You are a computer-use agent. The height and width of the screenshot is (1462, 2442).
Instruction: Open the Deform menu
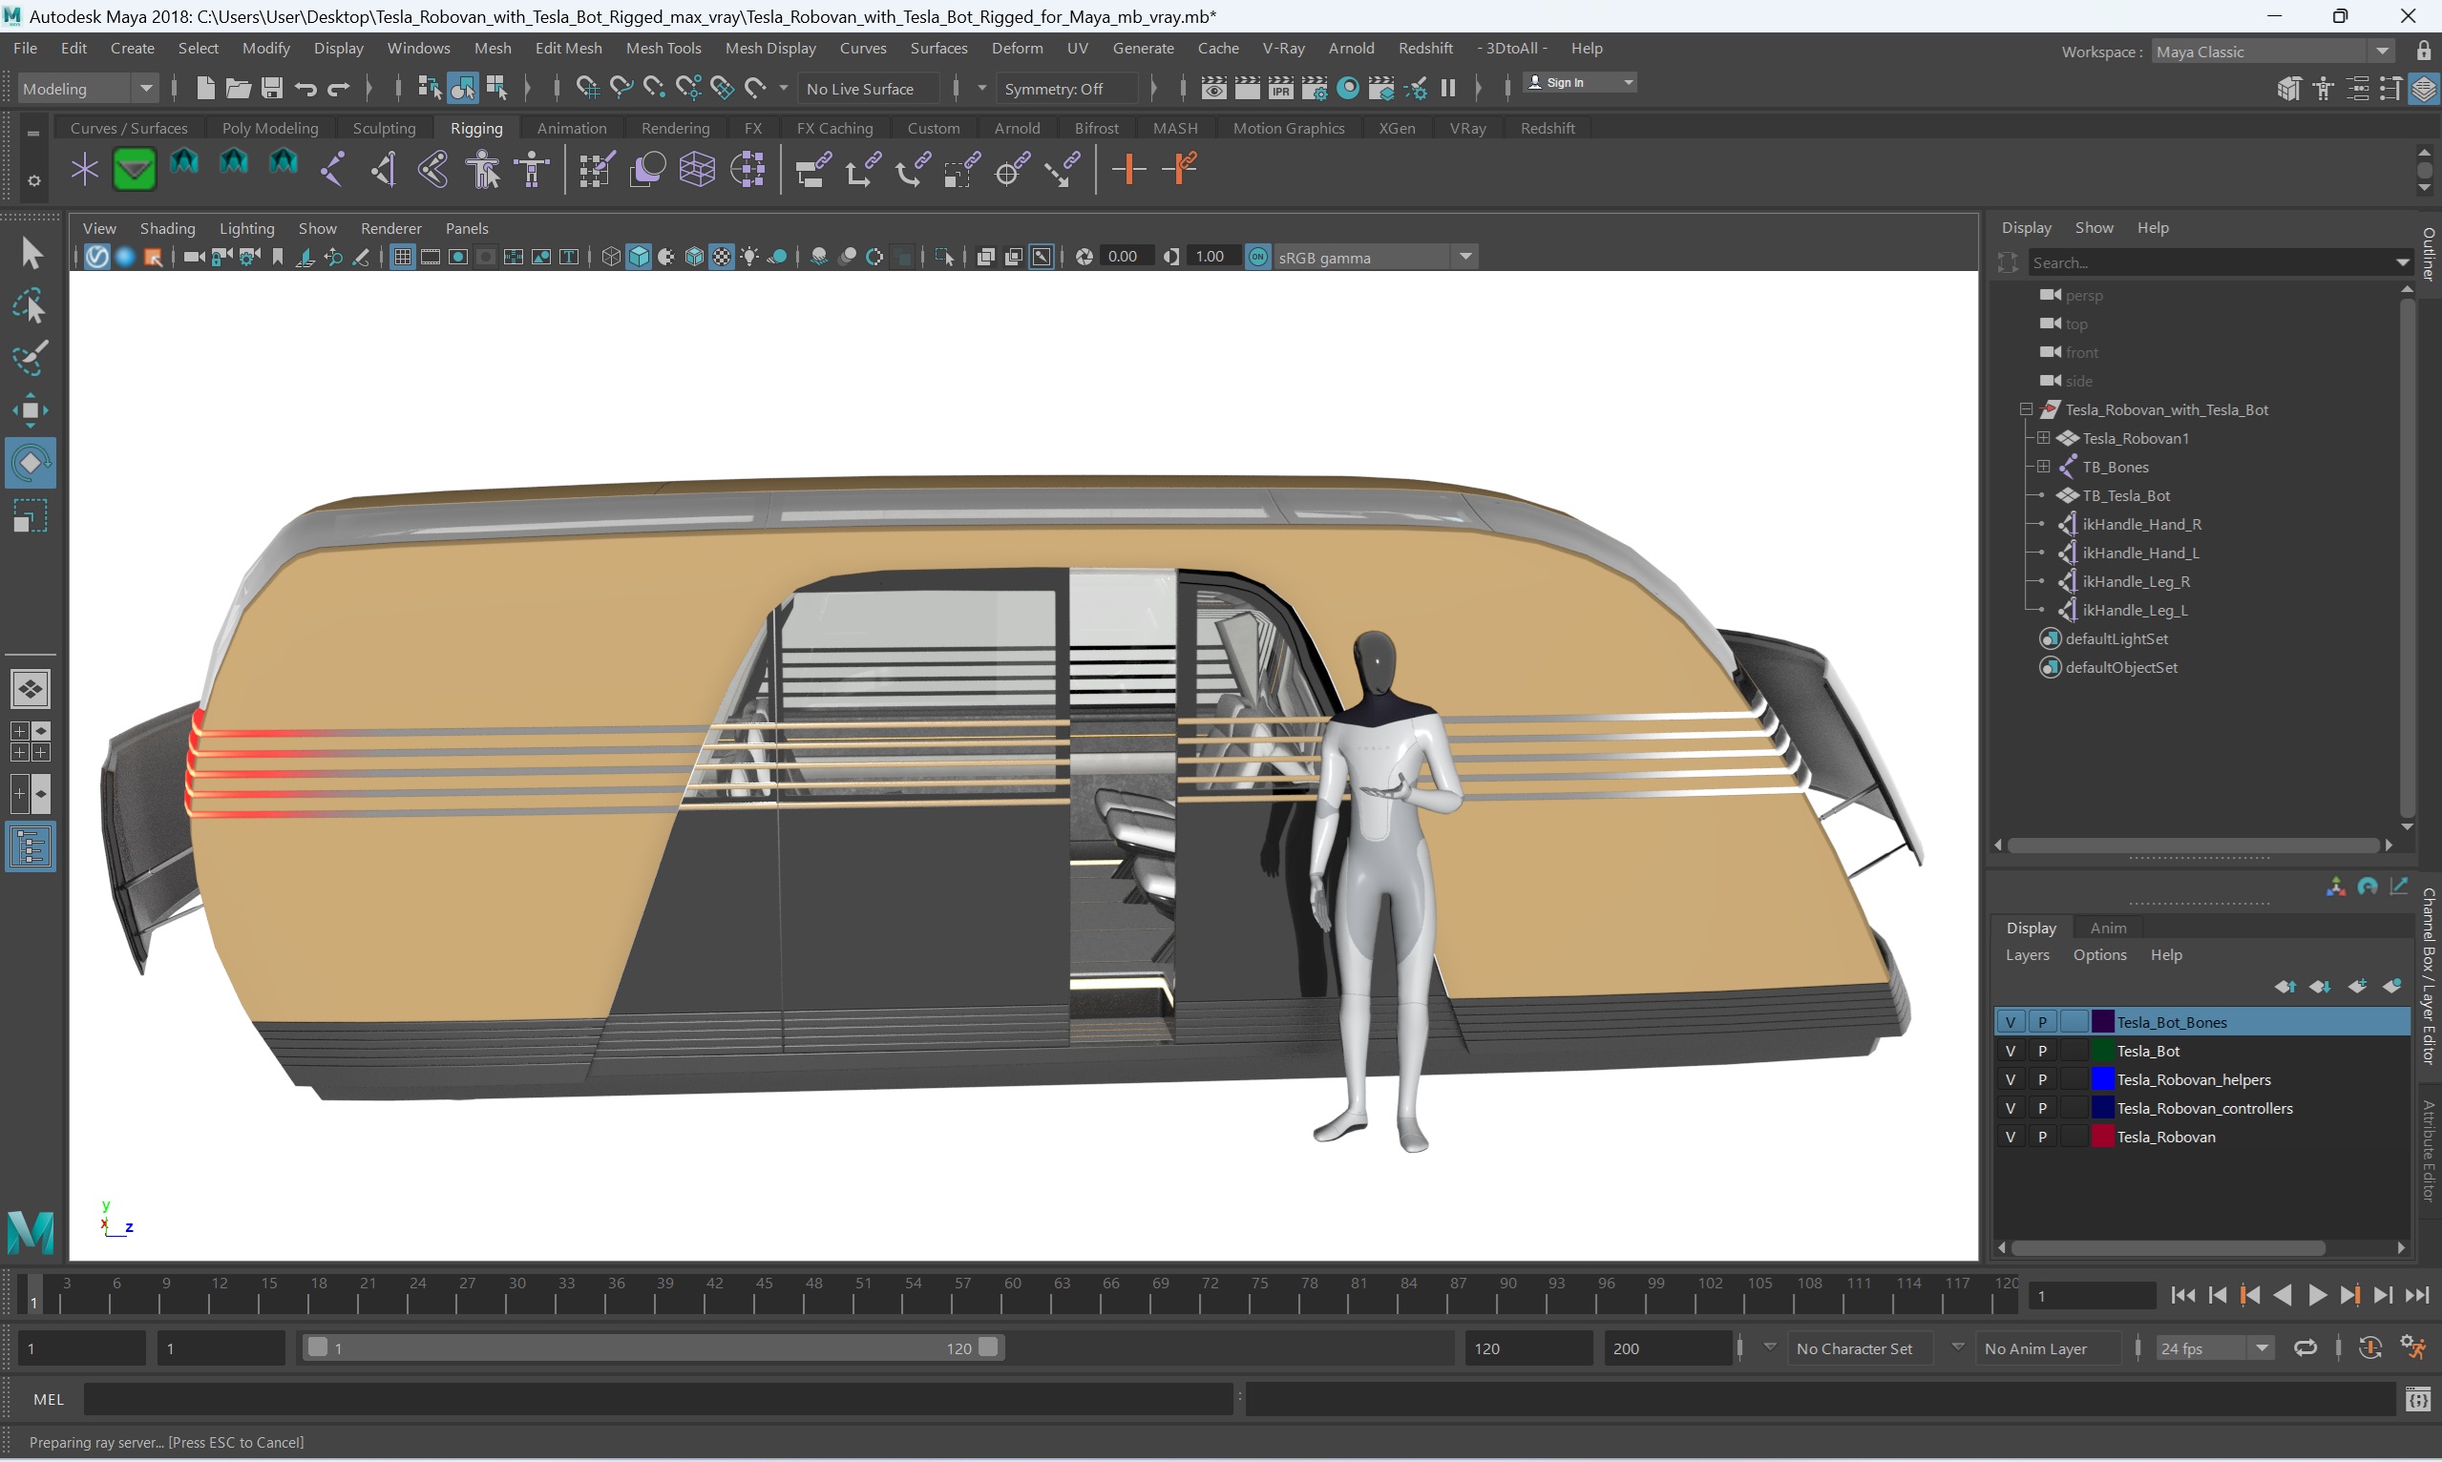point(1016,48)
